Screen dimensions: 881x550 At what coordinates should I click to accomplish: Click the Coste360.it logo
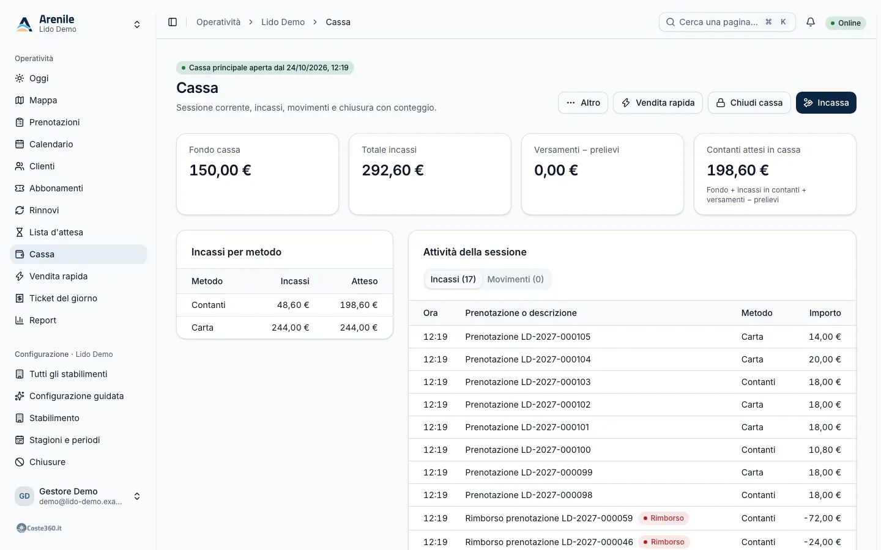(x=39, y=528)
